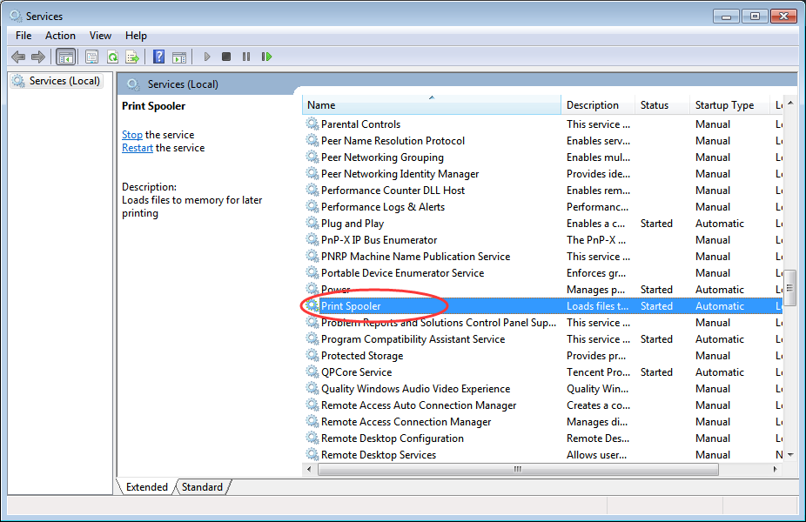Click the Restart Service toolbar icon

tap(266, 57)
